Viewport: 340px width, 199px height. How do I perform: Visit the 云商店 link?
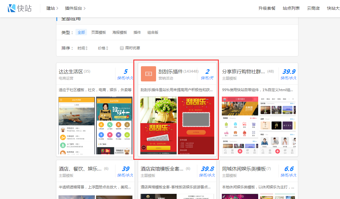[x=313, y=8]
